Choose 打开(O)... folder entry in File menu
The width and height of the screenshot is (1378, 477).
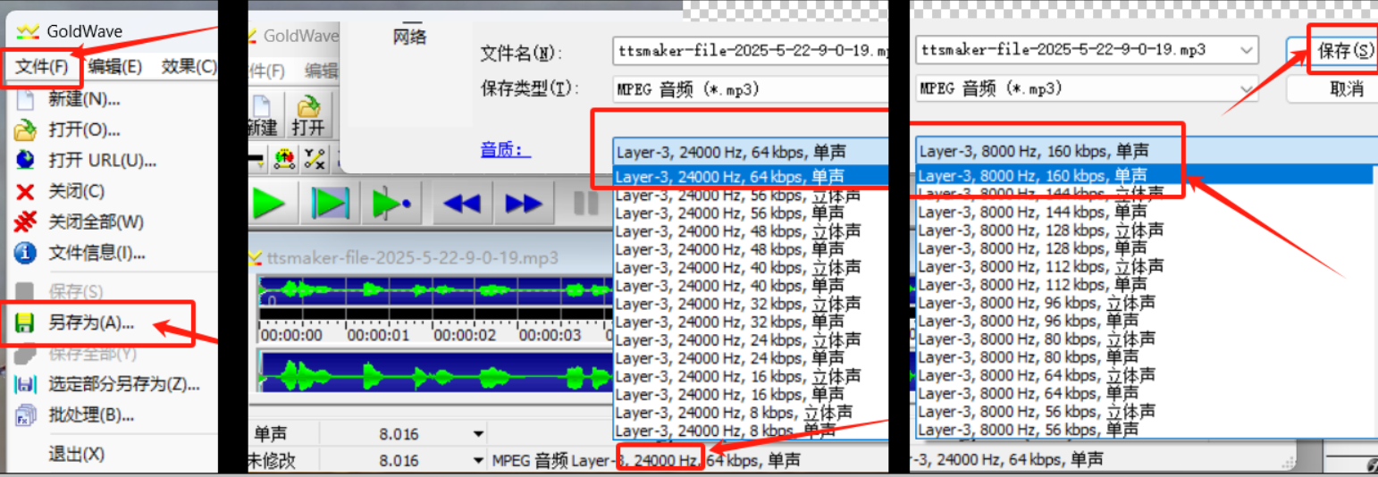(84, 130)
